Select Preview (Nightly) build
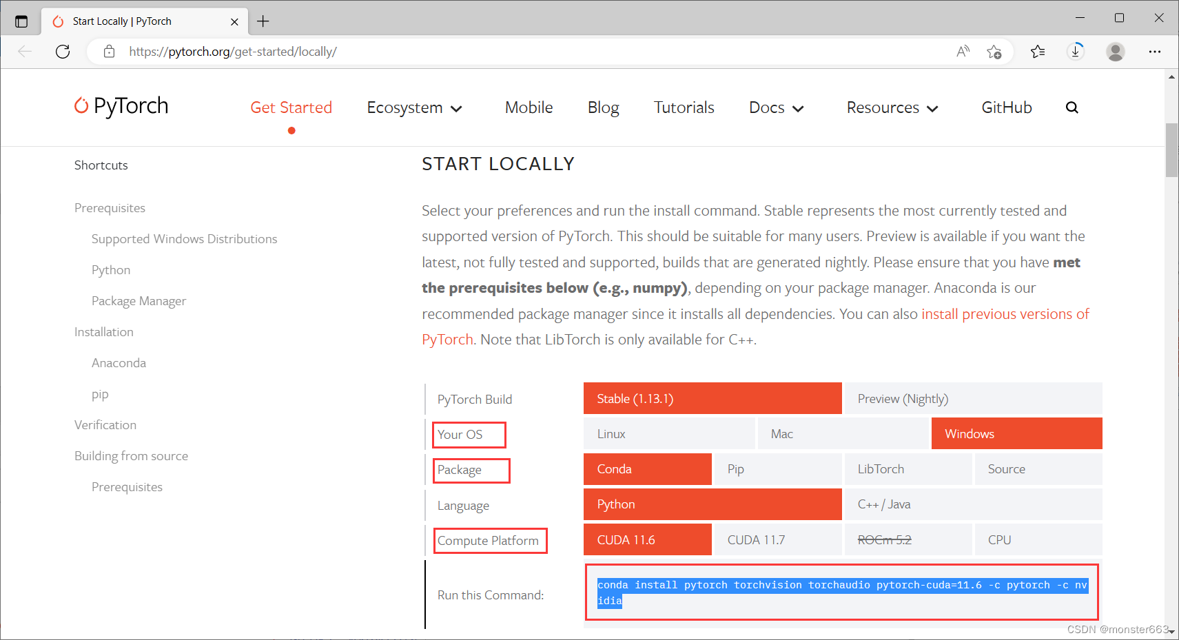Viewport: 1179px width, 640px height. point(973,398)
